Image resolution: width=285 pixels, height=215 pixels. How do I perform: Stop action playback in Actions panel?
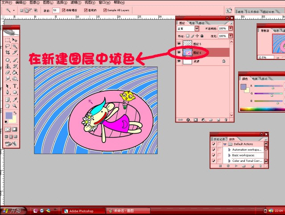[x=220, y=166]
